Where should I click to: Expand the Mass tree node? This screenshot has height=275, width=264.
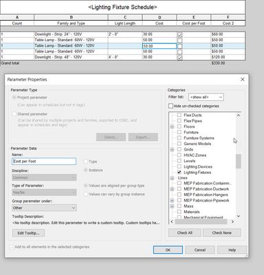[172, 206]
